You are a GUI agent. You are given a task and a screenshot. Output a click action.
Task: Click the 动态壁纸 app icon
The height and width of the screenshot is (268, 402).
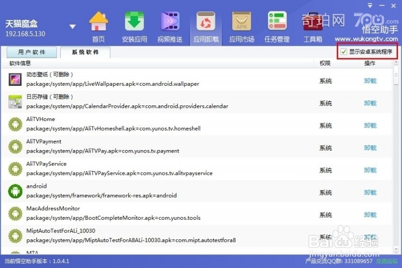coord(15,79)
